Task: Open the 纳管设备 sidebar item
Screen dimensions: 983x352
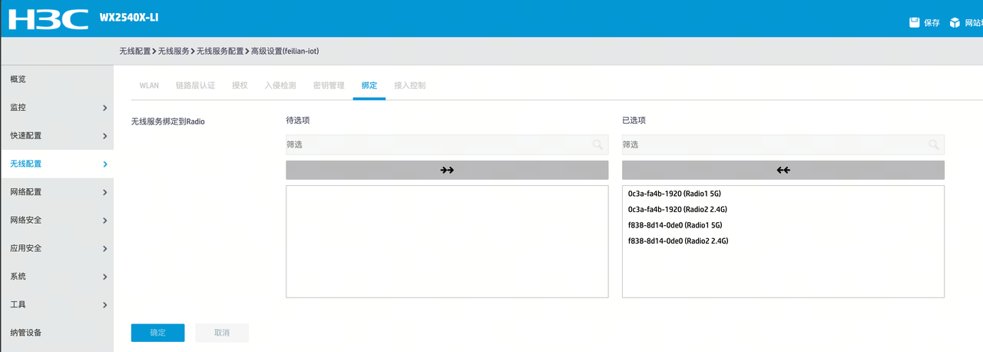Action: pyautogui.click(x=57, y=333)
